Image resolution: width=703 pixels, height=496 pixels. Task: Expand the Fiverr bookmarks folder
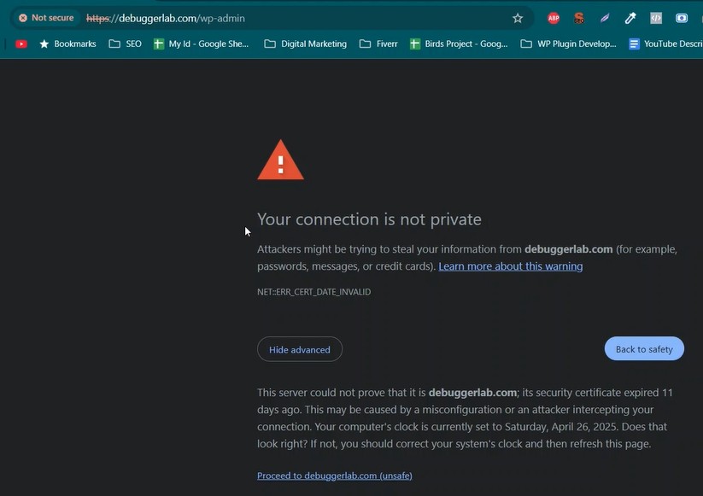pos(379,44)
